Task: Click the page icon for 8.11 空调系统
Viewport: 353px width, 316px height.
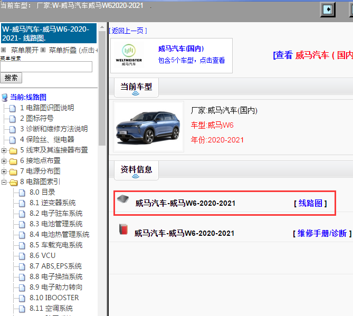Action: (22, 309)
